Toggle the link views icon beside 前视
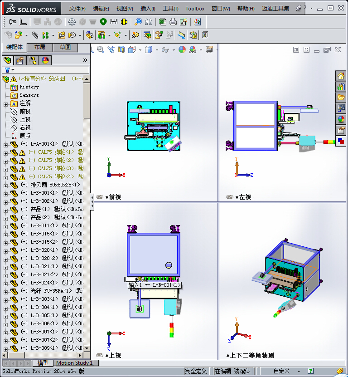Viewport: 348px width, 377px height. click(100, 197)
